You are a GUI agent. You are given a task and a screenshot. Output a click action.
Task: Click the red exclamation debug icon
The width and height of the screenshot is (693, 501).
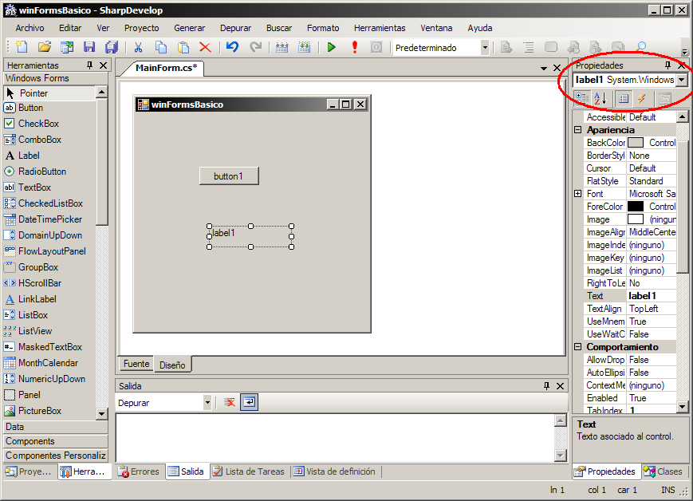pyautogui.click(x=354, y=47)
